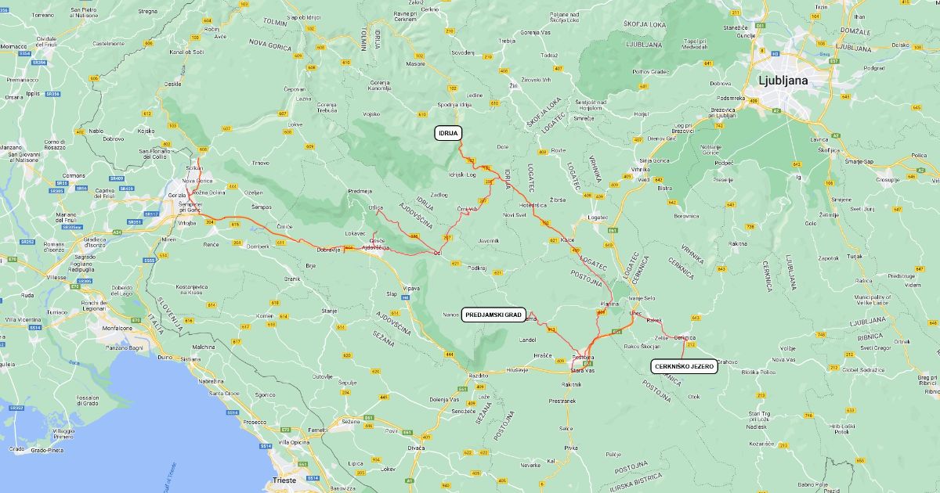The image size is (940, 493).
Task: Click the Ljubljana city label
Action: click(x=783, y=80)
